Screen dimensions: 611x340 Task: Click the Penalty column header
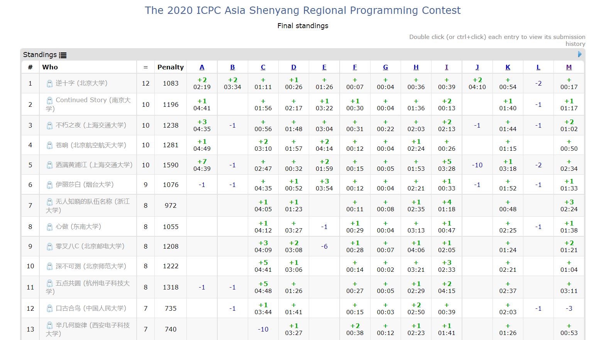170,67
